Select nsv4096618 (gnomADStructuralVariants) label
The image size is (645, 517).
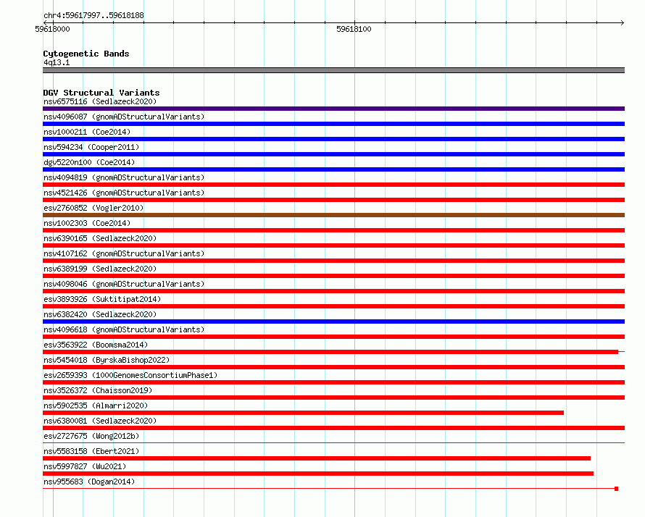tap(124, 329)
